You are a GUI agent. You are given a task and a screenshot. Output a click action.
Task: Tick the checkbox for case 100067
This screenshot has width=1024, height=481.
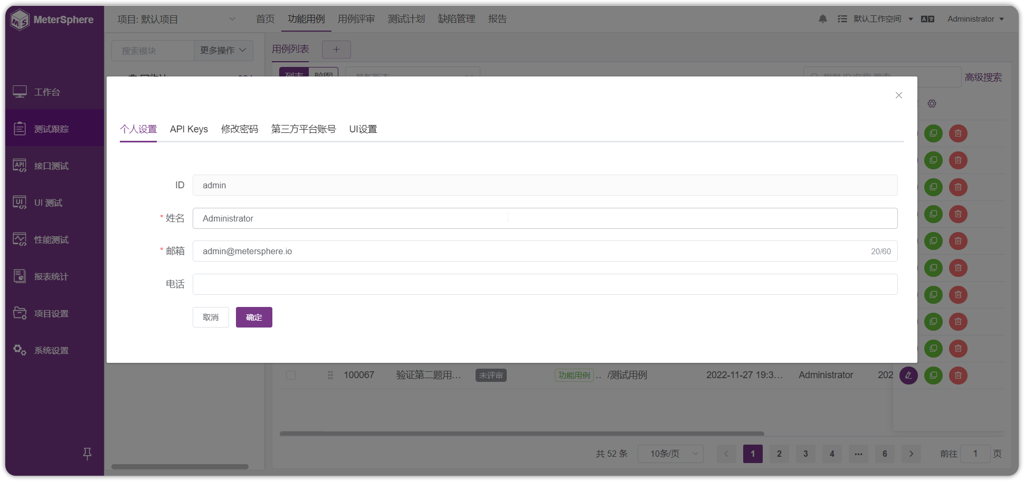point(291,375)
